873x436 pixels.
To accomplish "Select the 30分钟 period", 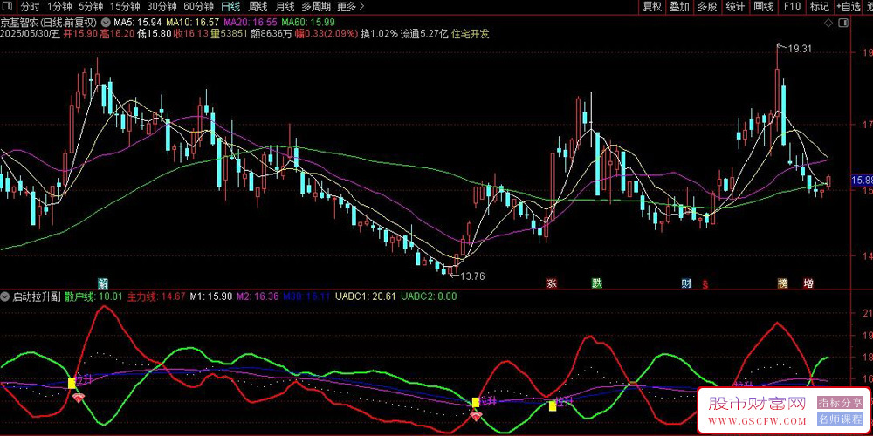I will pyautogui.click(x=162, y=7).
